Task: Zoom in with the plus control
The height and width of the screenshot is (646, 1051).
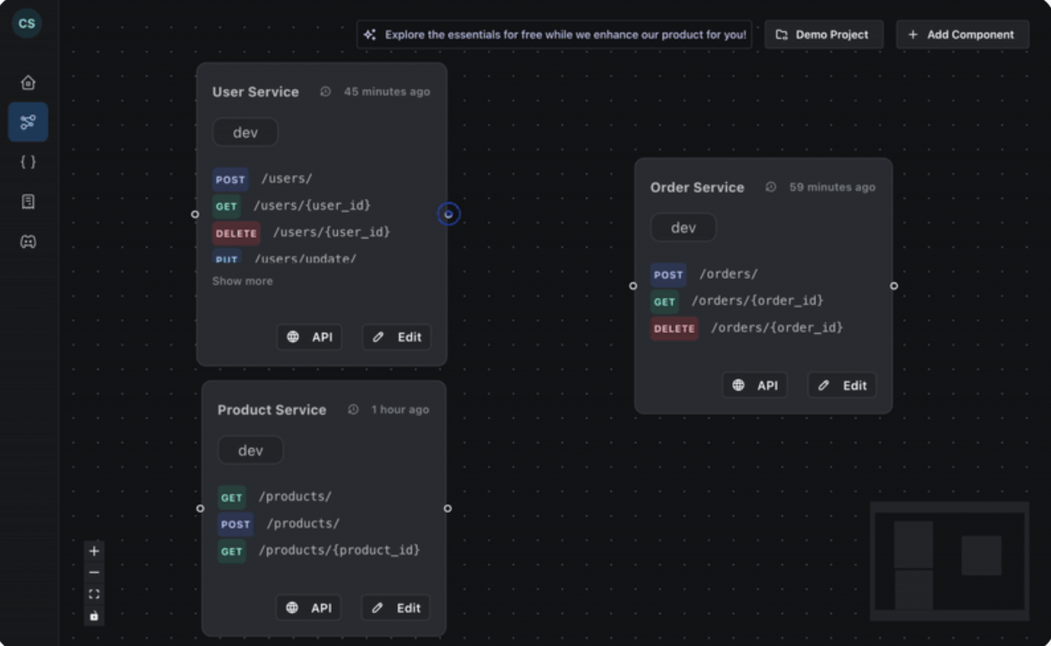Action: point(94,551)
